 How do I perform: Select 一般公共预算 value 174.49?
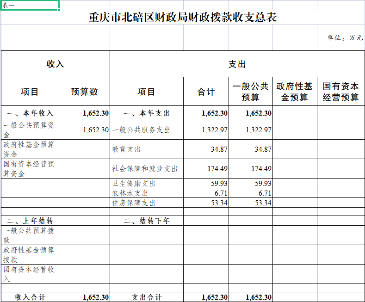click(251, 169)
